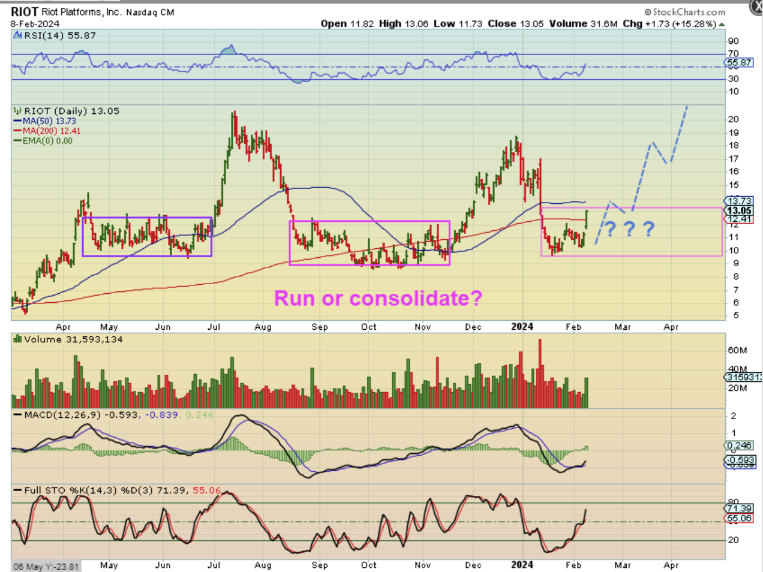Close the chart popup with X button
Viewport: 763px width, 572px height.
(x=757, y=7)
